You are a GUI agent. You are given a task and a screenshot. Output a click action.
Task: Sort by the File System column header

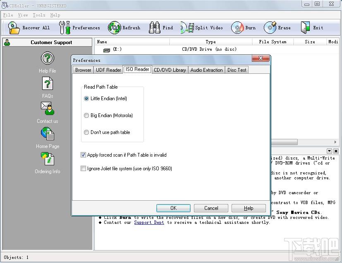click(273, 42)
